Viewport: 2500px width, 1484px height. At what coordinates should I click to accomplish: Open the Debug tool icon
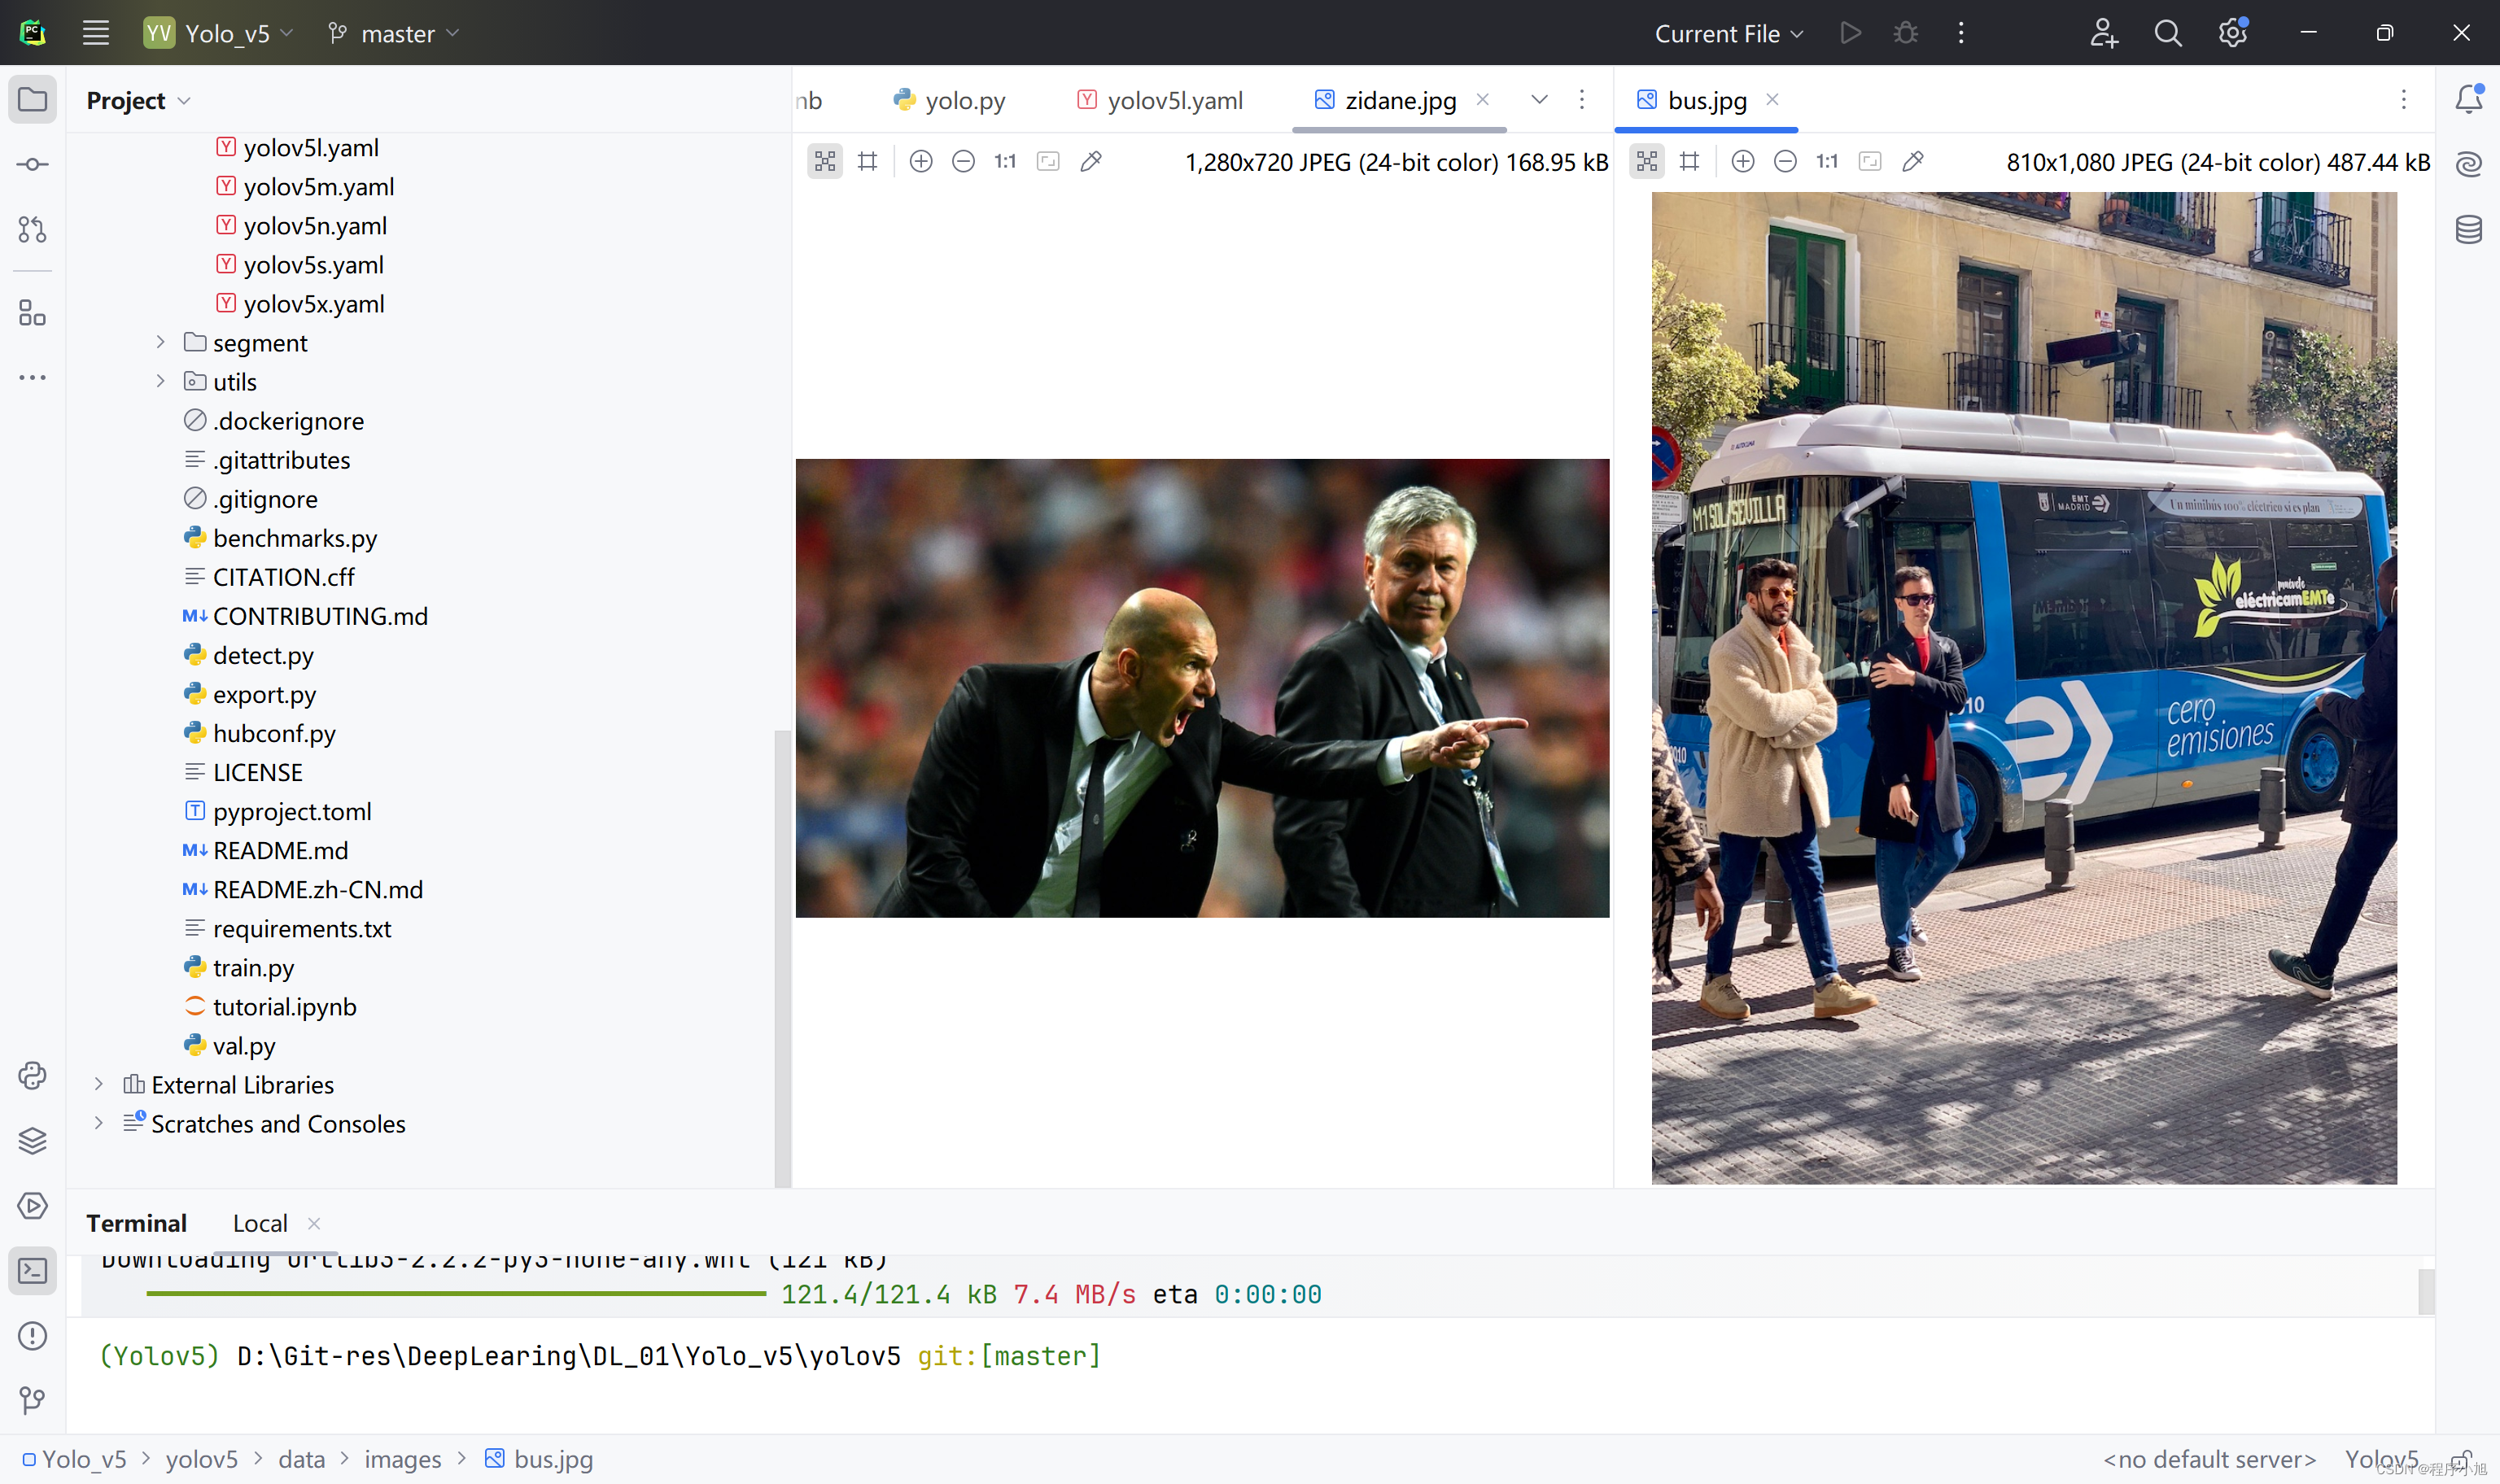[1907, 32]
